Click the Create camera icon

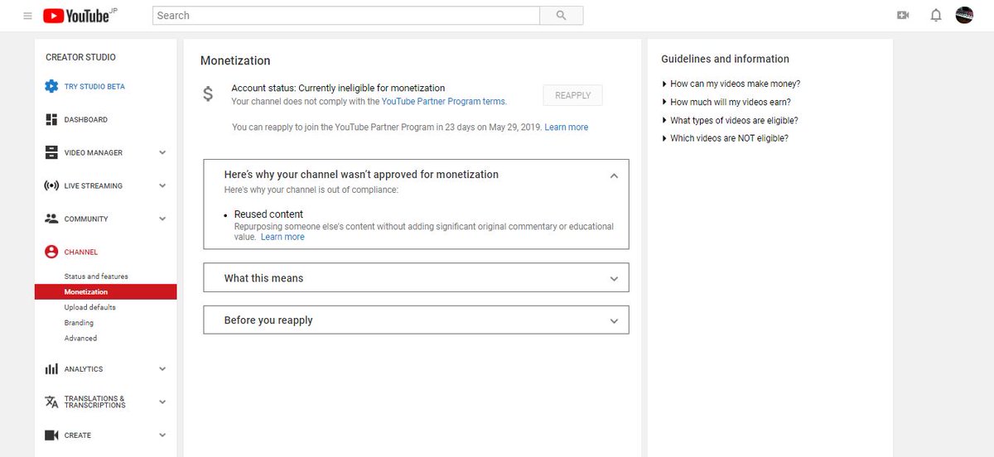pyautogui.click(x=51, y=435)
